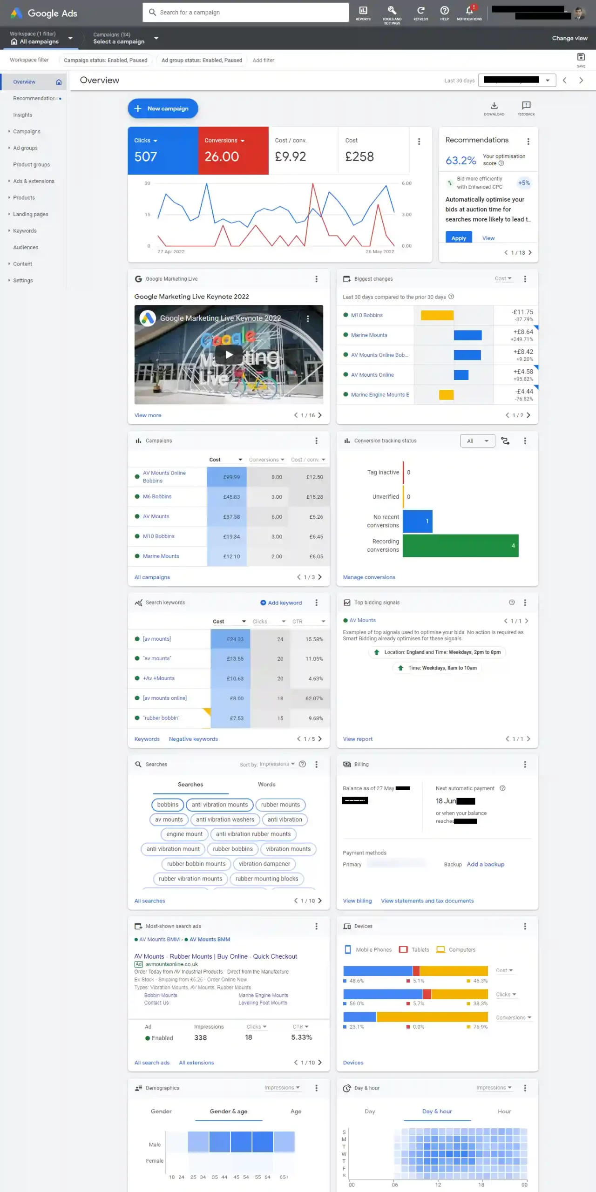Click Top bidding signals help icon
Image resolution: width=596 pixels, height=1192 pixels.
[x=512, y=603]
